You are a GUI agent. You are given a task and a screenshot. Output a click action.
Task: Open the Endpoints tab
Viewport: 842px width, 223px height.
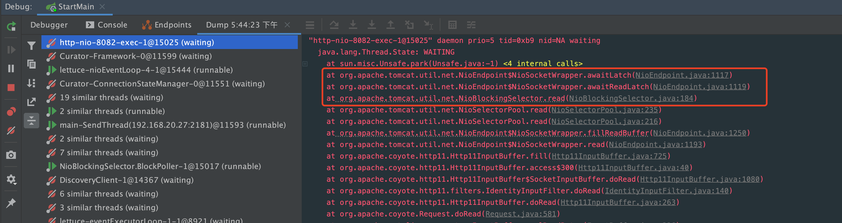tap(167, 25)
